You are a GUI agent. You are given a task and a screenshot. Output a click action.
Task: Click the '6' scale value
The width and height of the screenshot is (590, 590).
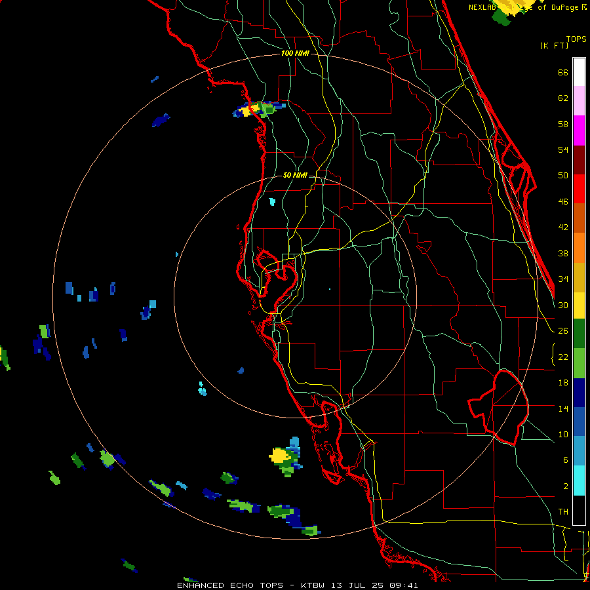point(565,460)
